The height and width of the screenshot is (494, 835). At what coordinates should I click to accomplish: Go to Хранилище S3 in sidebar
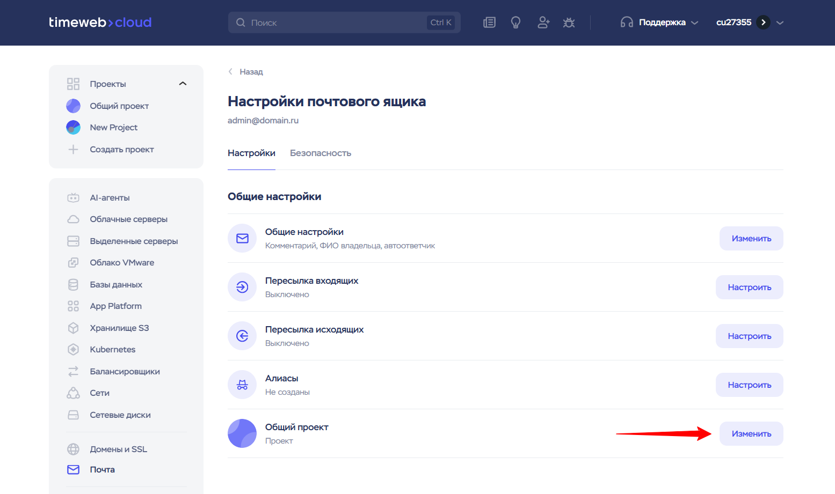click(x=119, y=328)
